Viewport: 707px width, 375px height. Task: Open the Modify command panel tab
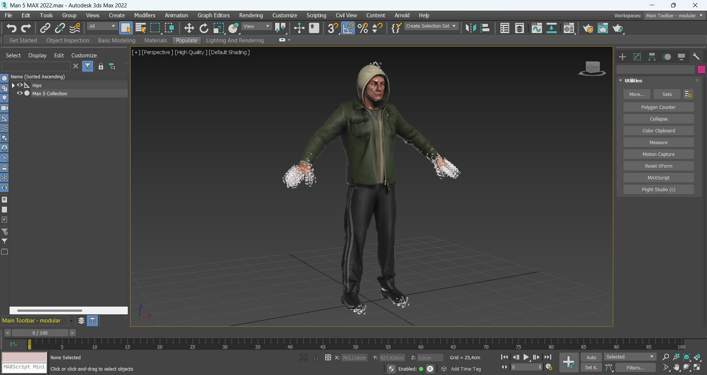[x=637, y=57]
